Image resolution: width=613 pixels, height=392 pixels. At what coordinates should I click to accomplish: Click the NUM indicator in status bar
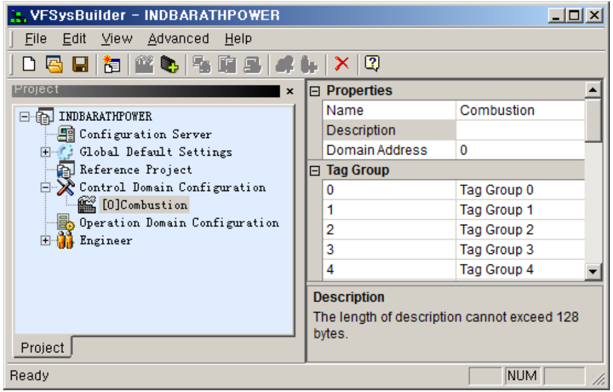tap(522, 376)
